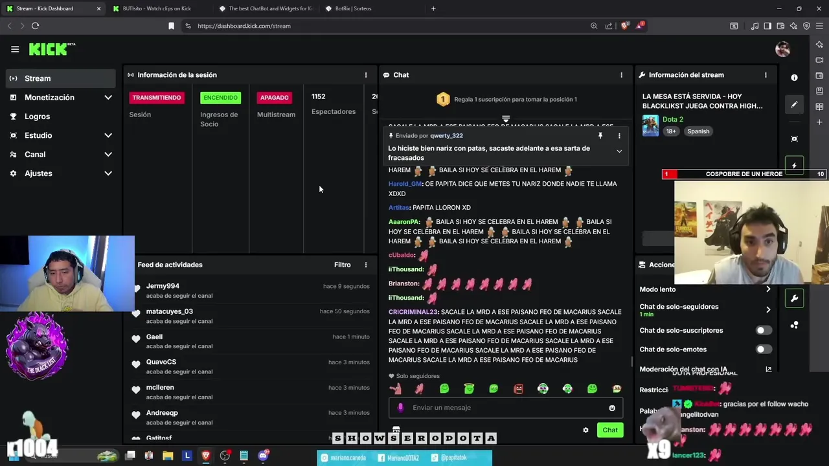The height and width of the screenshot is (466, 829).
Task: Click the purple microphone icon in chat input
Action: [400, 408]
